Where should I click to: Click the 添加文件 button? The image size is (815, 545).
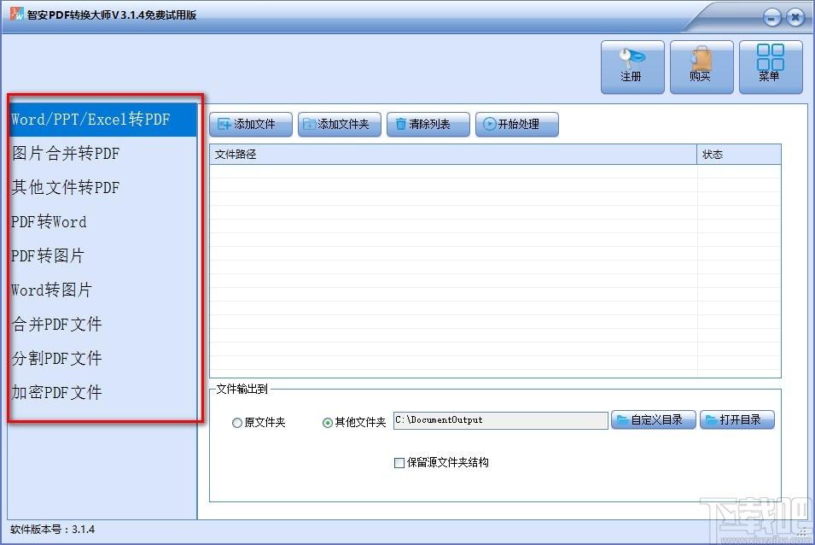(251, 124)
